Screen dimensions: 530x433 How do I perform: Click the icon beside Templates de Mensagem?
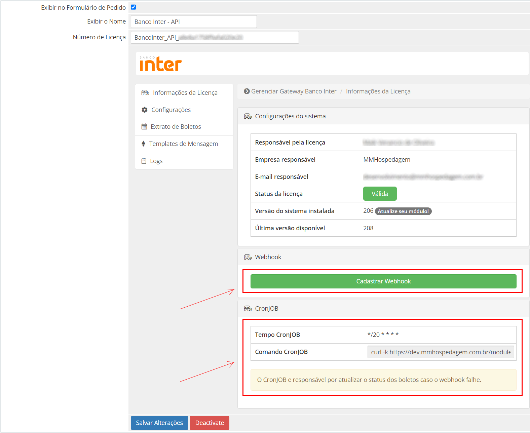tap(143, 144)
